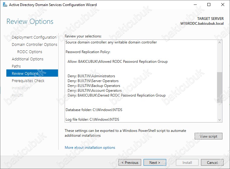Go to Deployment Configuration step
This screenshot has height=169, width=230.
(x=34, y=37)
